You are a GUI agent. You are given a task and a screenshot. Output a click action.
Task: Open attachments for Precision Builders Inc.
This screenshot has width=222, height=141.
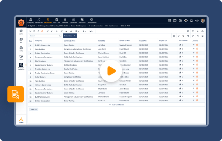point(181,69)
